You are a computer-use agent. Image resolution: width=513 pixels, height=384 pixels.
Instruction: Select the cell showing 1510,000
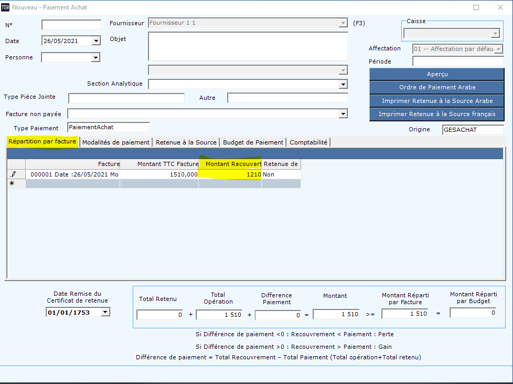coord(159,174)
